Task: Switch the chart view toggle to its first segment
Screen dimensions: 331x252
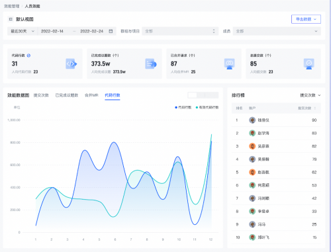Action: pyautogui.click(x=193, y=95)
